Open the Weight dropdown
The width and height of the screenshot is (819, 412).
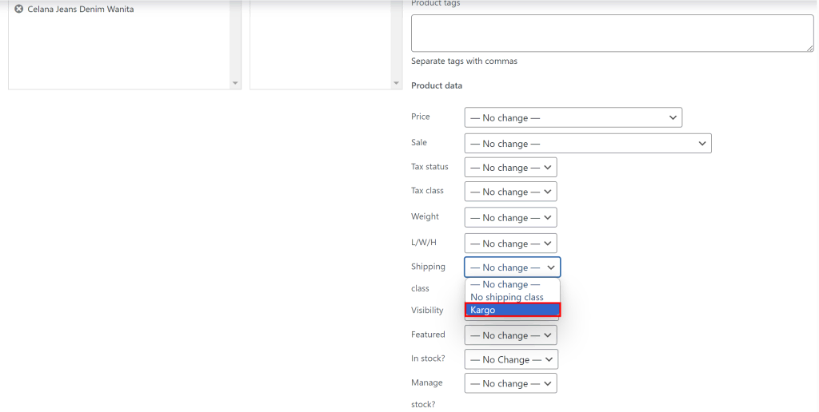click(x=510, y=217)
